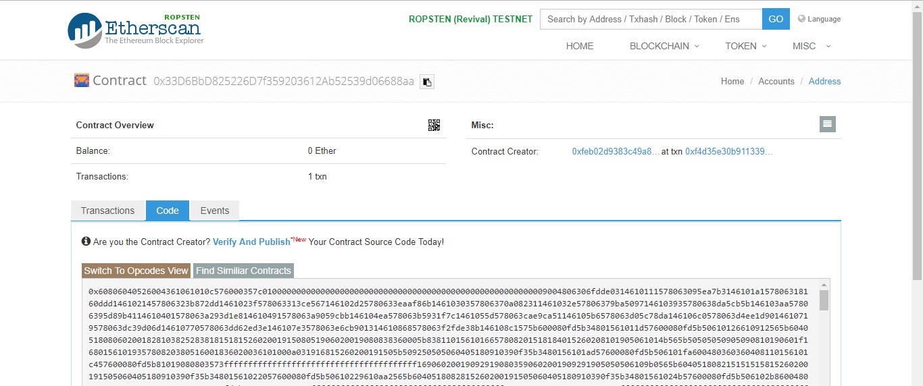
Task: Click the globe Language icon
Action: 802,19
